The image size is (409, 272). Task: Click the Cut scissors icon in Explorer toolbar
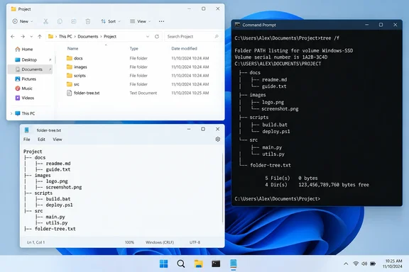pos(45,21)
